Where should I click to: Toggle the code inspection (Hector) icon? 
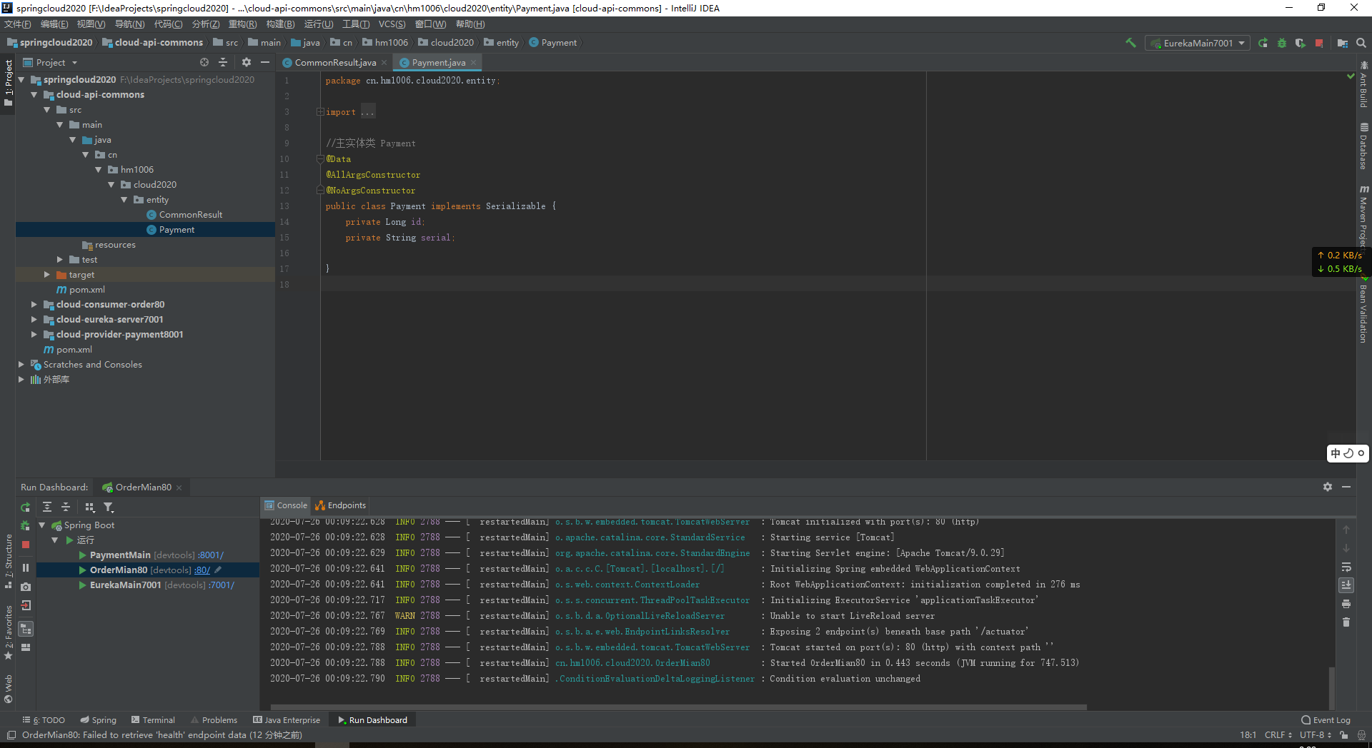coord(1361,735)
